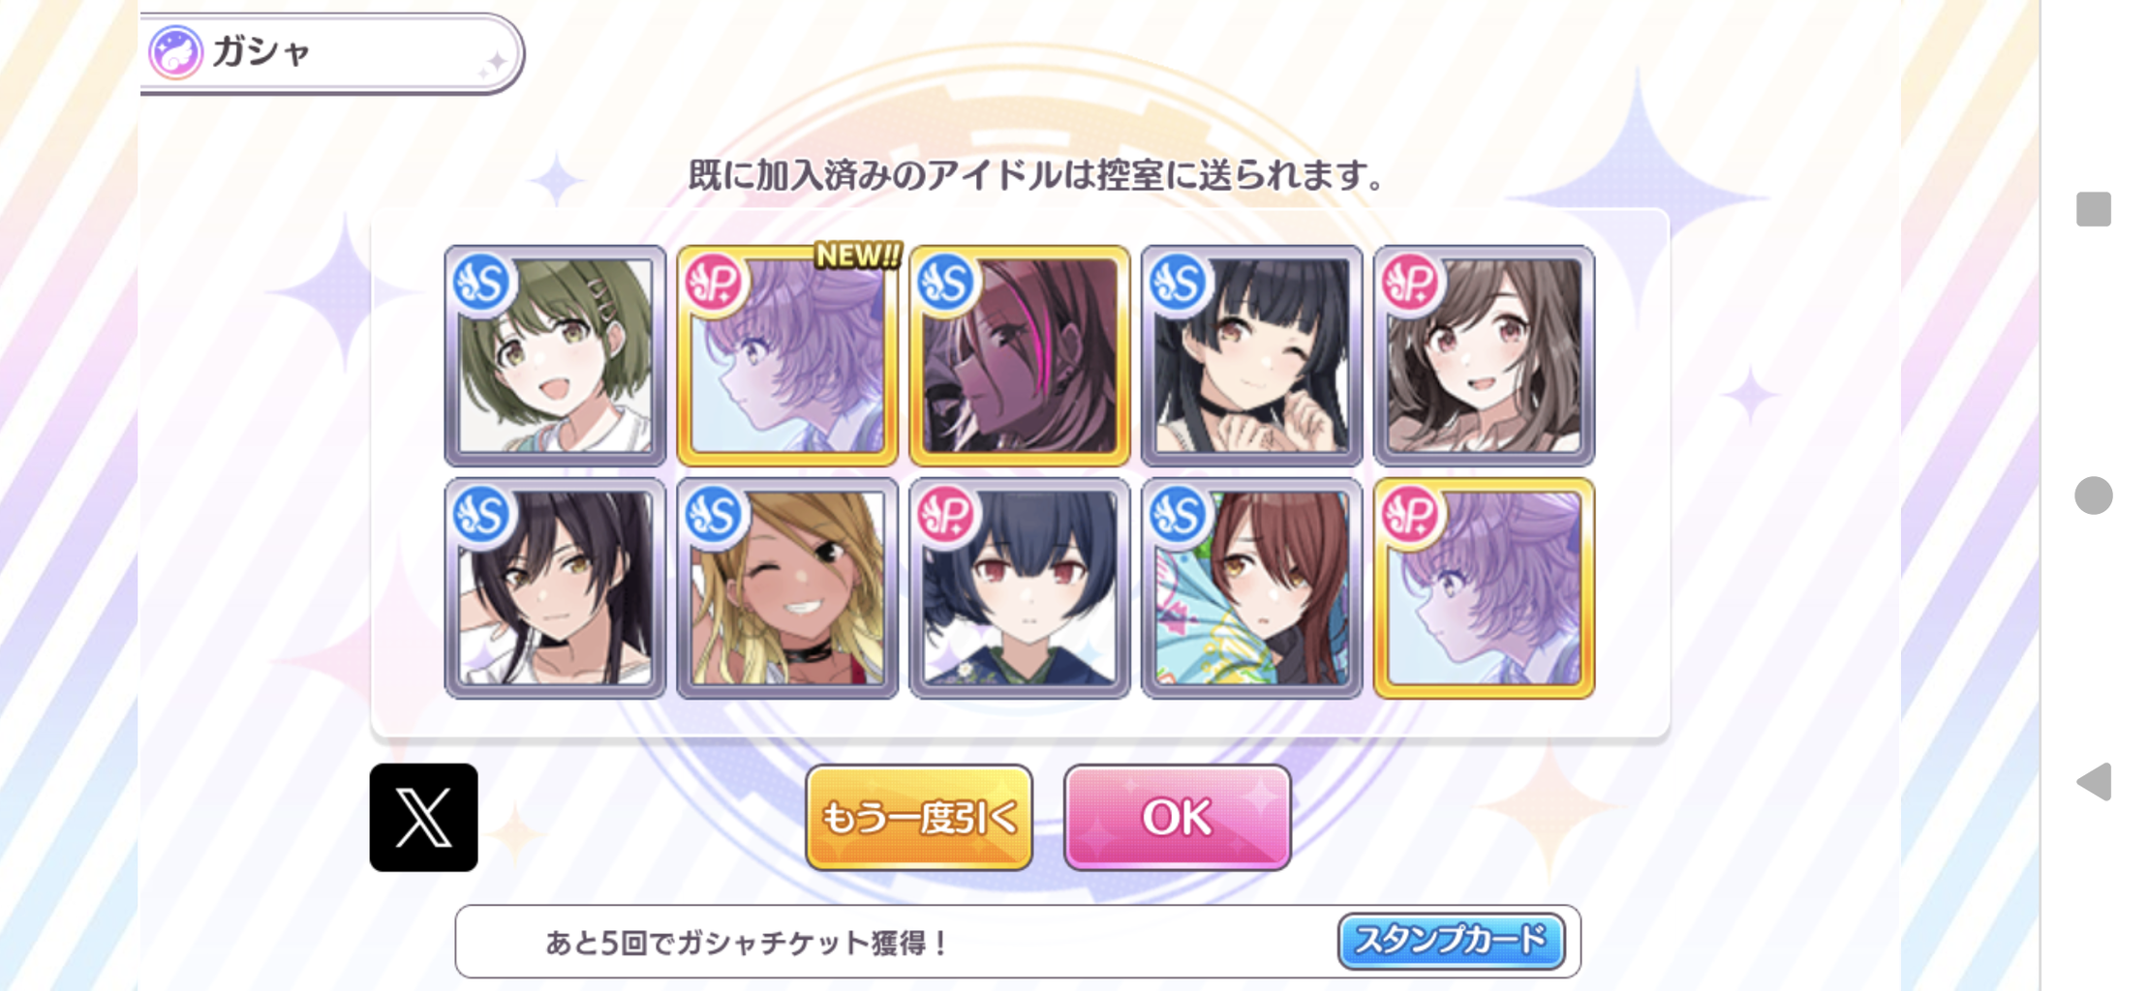The width and height of the screenshot is (2149, 991).
Task: Select the winking black-haired idol card
Action: pos(1252,355)
